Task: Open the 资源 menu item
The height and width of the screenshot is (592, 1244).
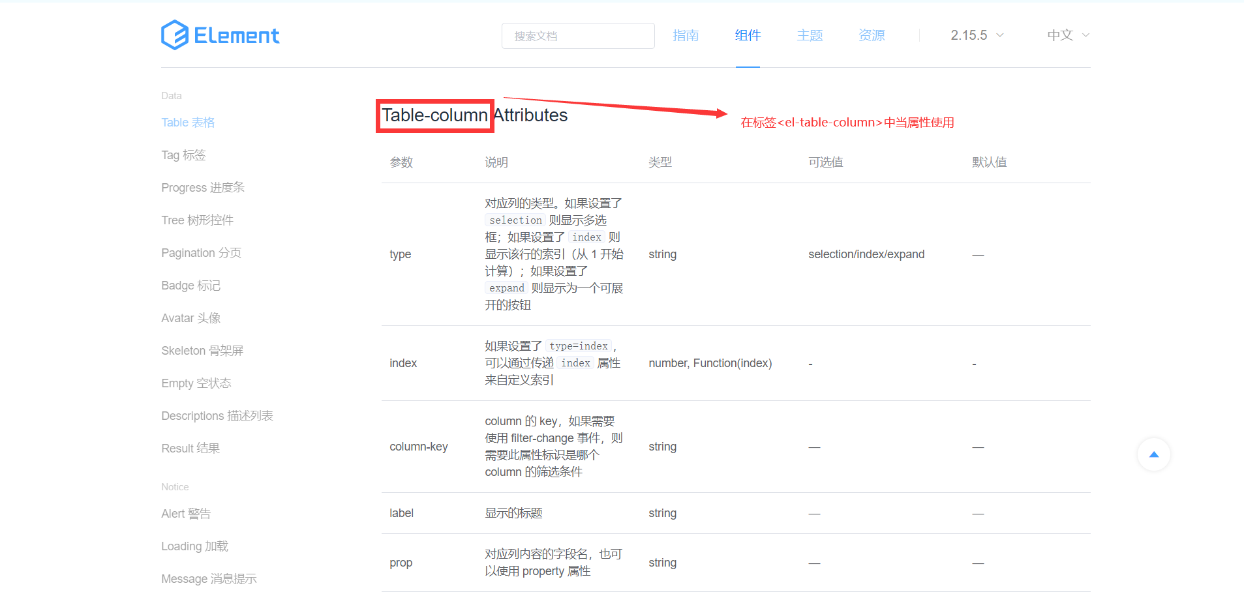Action: tap(871, 35)
